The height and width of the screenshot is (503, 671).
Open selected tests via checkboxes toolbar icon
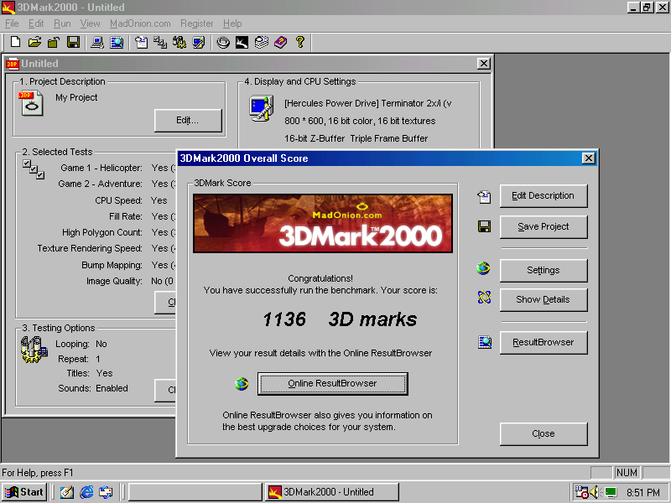160,42
